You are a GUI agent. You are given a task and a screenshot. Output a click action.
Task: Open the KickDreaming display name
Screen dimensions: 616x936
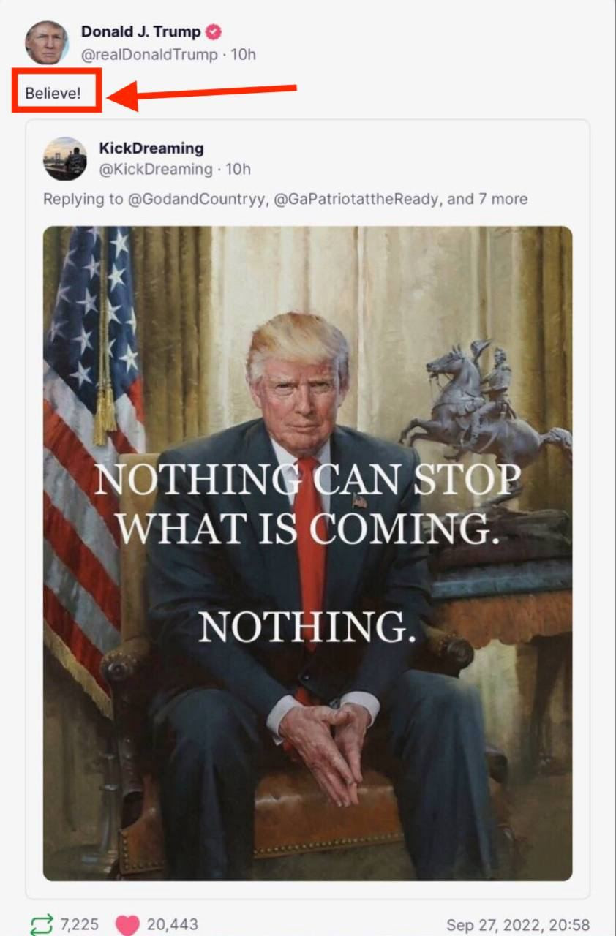point(151,148)
